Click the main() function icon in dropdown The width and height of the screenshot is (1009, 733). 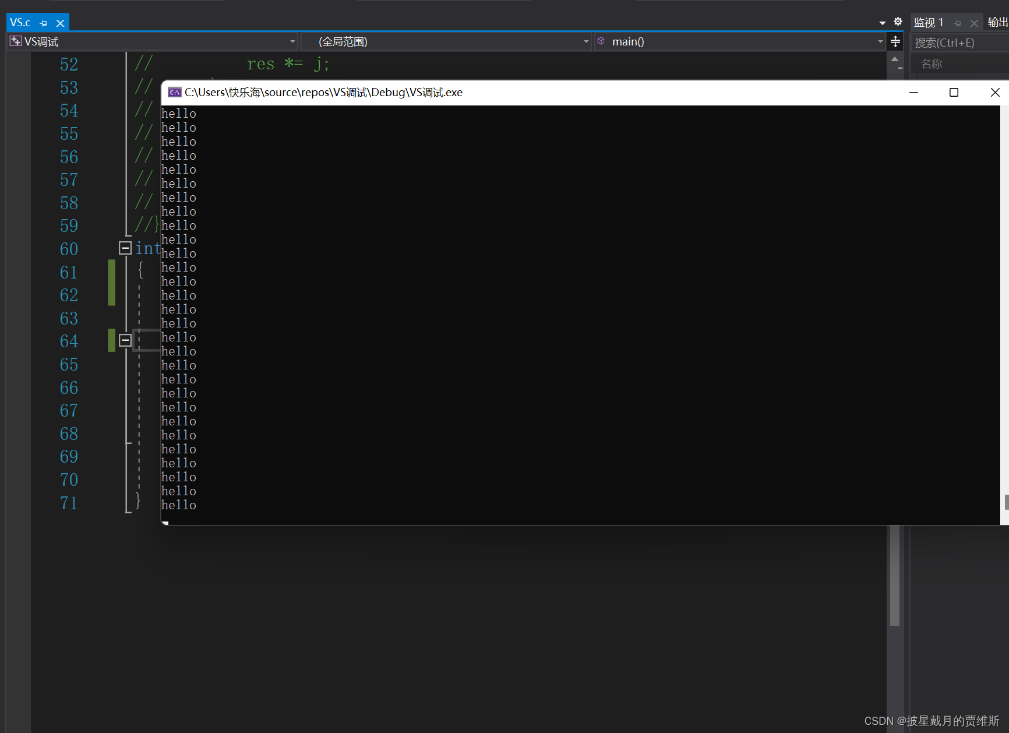click(601, 41)
